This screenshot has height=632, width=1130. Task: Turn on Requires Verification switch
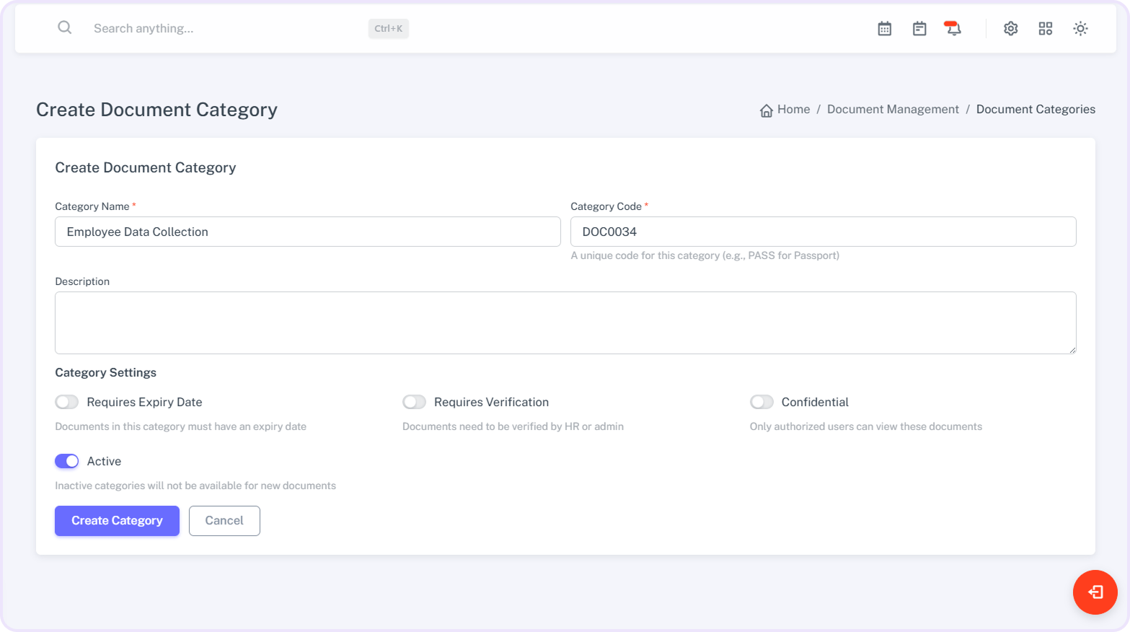[x=415, y=402]
